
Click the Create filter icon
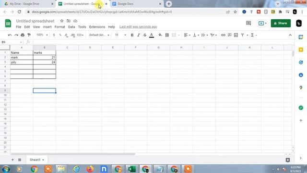point(242,35)
